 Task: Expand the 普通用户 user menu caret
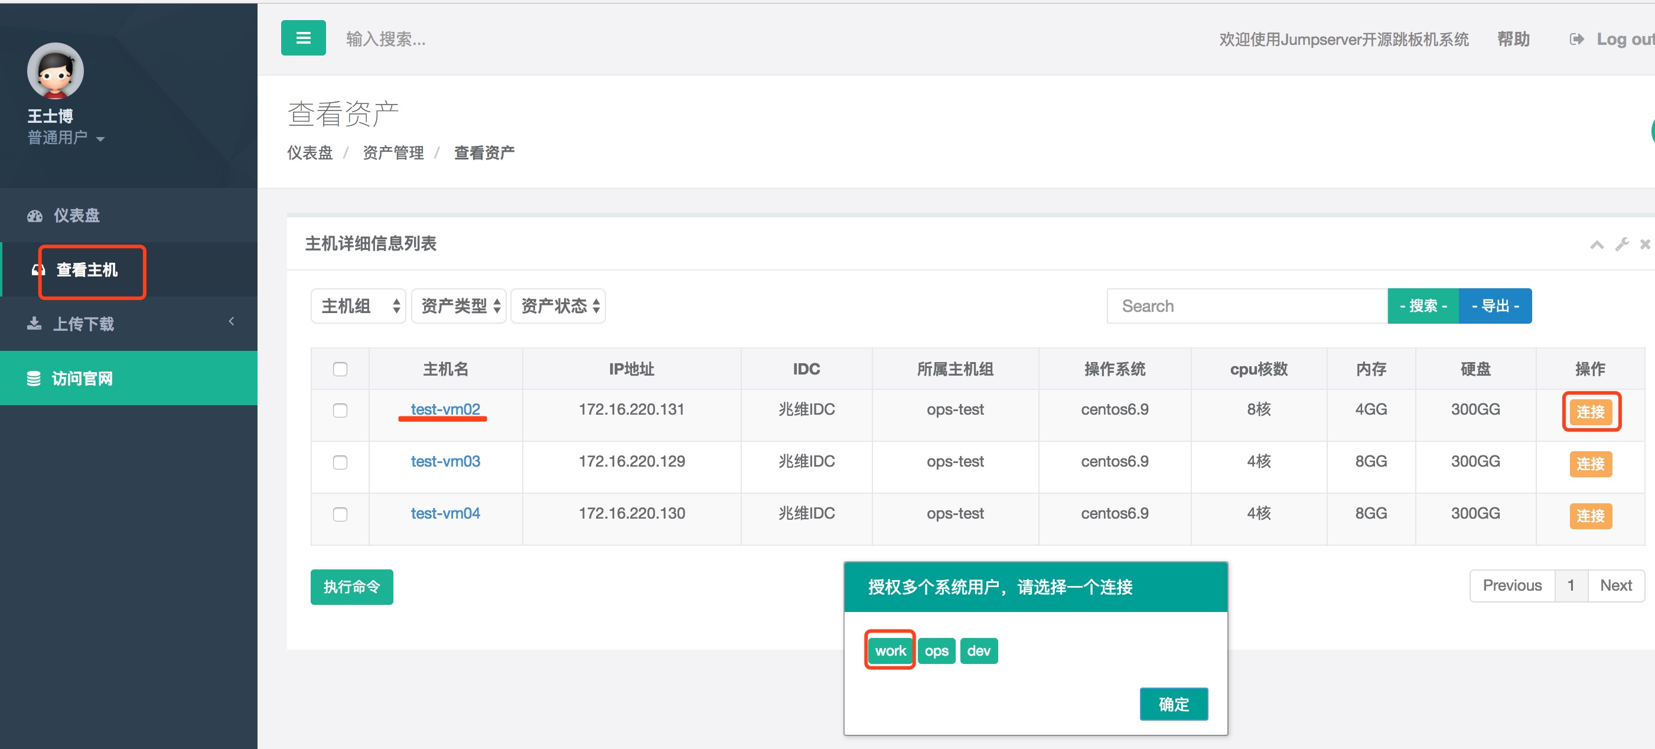tap(100, 139)
